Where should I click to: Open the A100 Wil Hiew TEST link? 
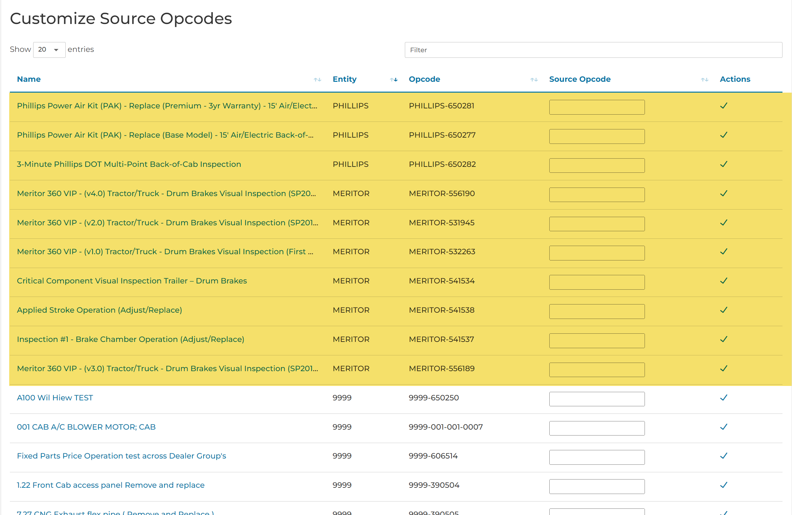pyautogui.click(x=55, y=397)
